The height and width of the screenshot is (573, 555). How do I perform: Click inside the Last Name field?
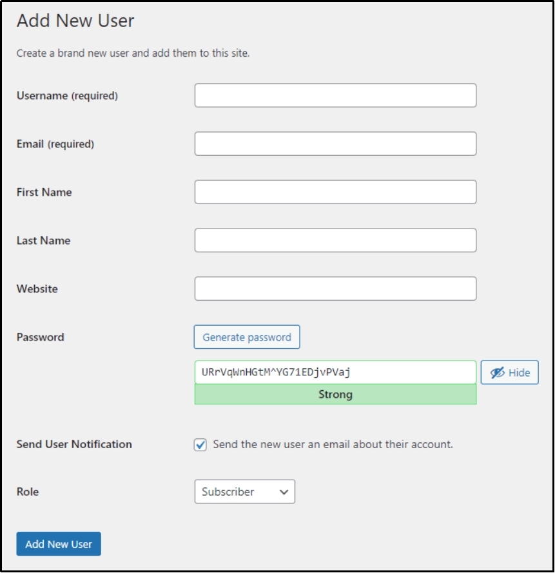click(x=335, y=240)
